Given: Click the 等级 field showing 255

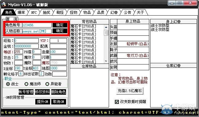Looking at the screenshot, I should [18, 52].
